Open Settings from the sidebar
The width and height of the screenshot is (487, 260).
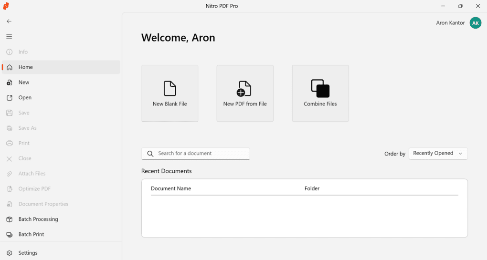coord(61,253)
